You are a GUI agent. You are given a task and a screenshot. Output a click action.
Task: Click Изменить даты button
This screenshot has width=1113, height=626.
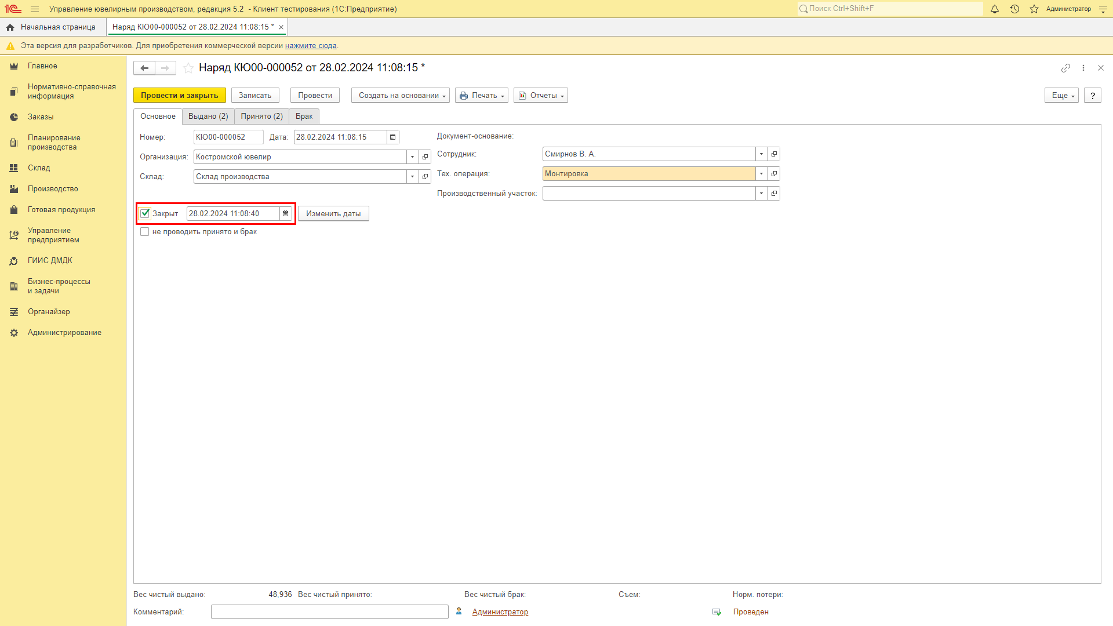tap(333, 214)
